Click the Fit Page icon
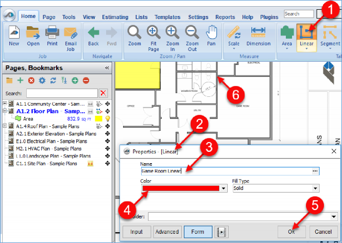This screenshot has width=342, height=243. coord(153,32)
